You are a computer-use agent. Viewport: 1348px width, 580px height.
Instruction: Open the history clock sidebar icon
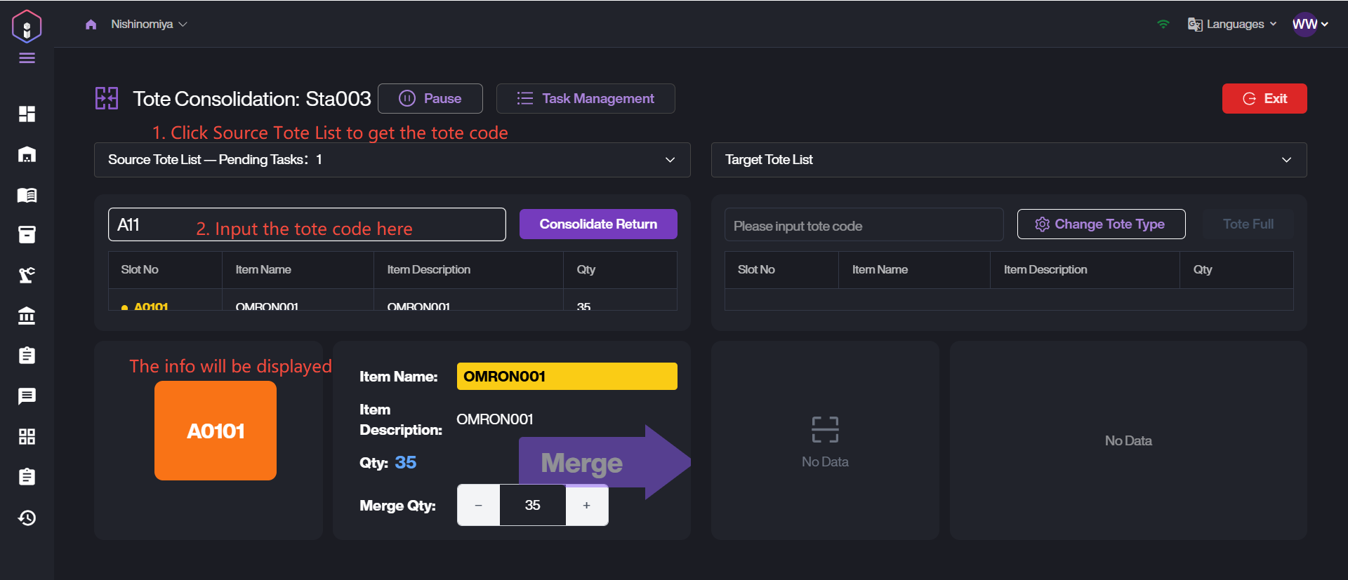click(x=27, y=518)
